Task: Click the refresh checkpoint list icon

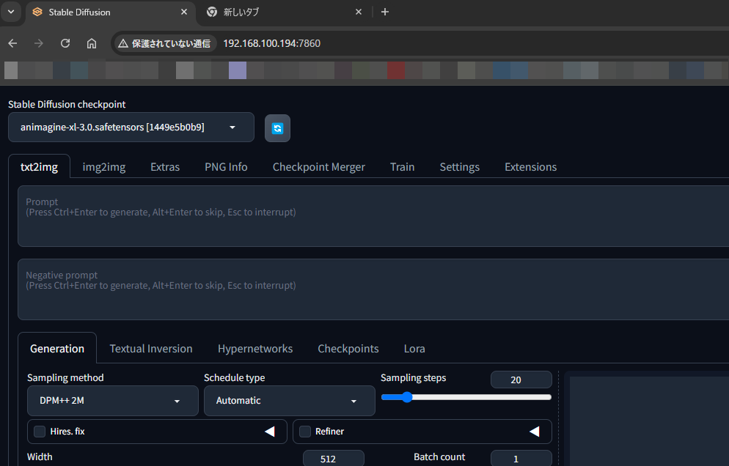Action: coord(277,128)
